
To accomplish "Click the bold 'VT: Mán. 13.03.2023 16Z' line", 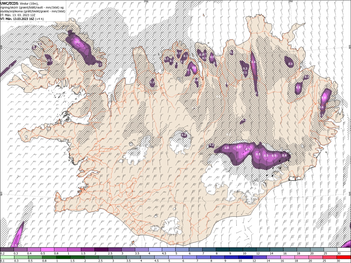I will click(x=17, y=19).
